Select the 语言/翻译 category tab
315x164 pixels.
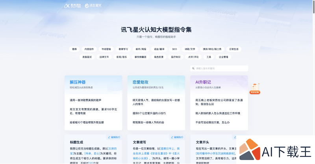(x=159, y=49)
